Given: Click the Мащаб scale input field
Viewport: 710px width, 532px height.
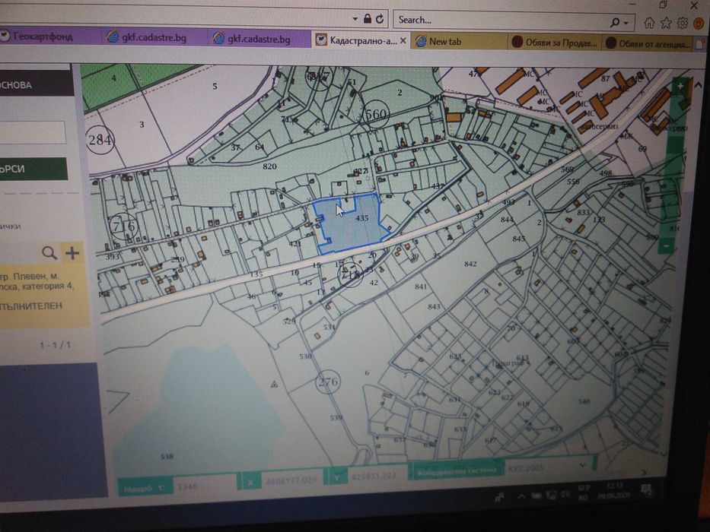Looking at the screenshot, I should click(205, 486).
